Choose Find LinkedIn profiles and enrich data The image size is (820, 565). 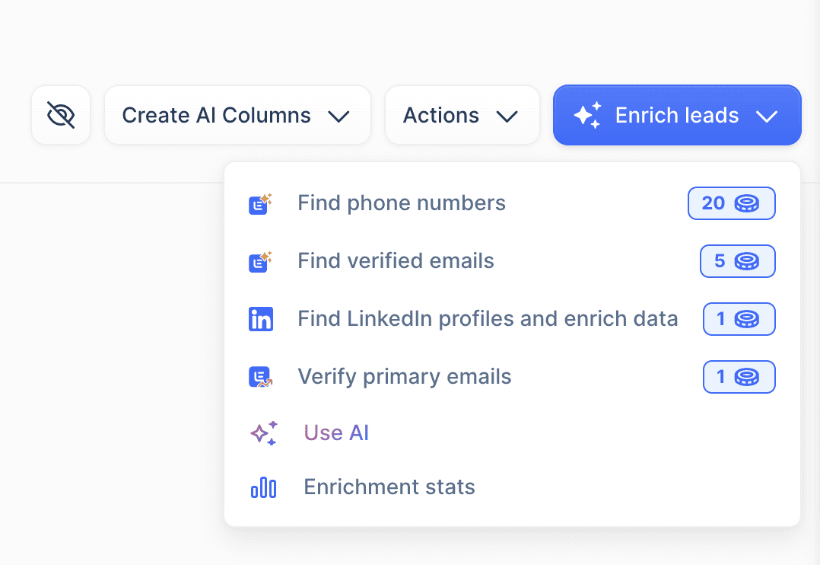tap(487, 319)
